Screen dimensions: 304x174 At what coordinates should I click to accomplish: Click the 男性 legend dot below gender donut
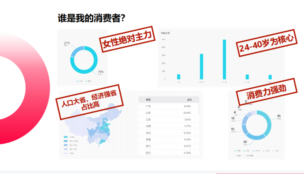coord(86,81)
